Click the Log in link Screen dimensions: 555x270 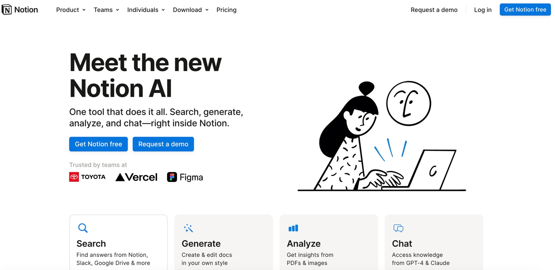[x=483, y=10]
